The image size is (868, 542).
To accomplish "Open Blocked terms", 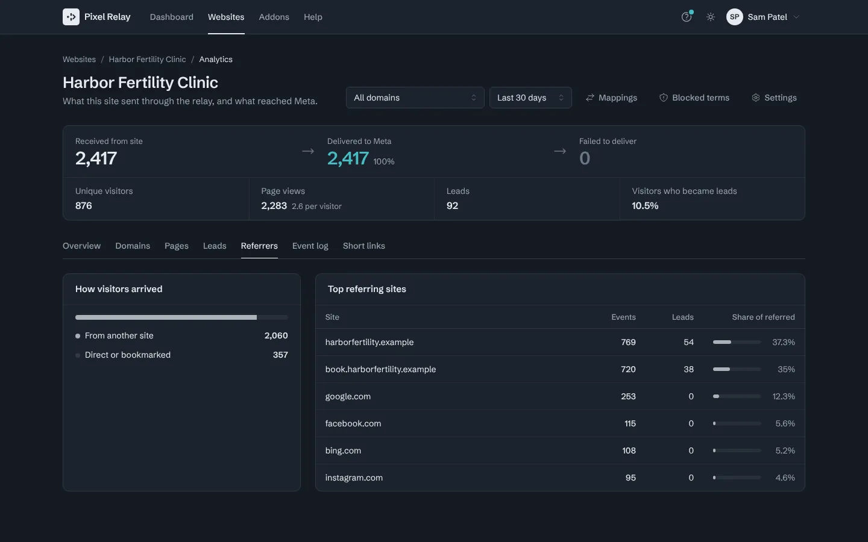I will point(694,98).
